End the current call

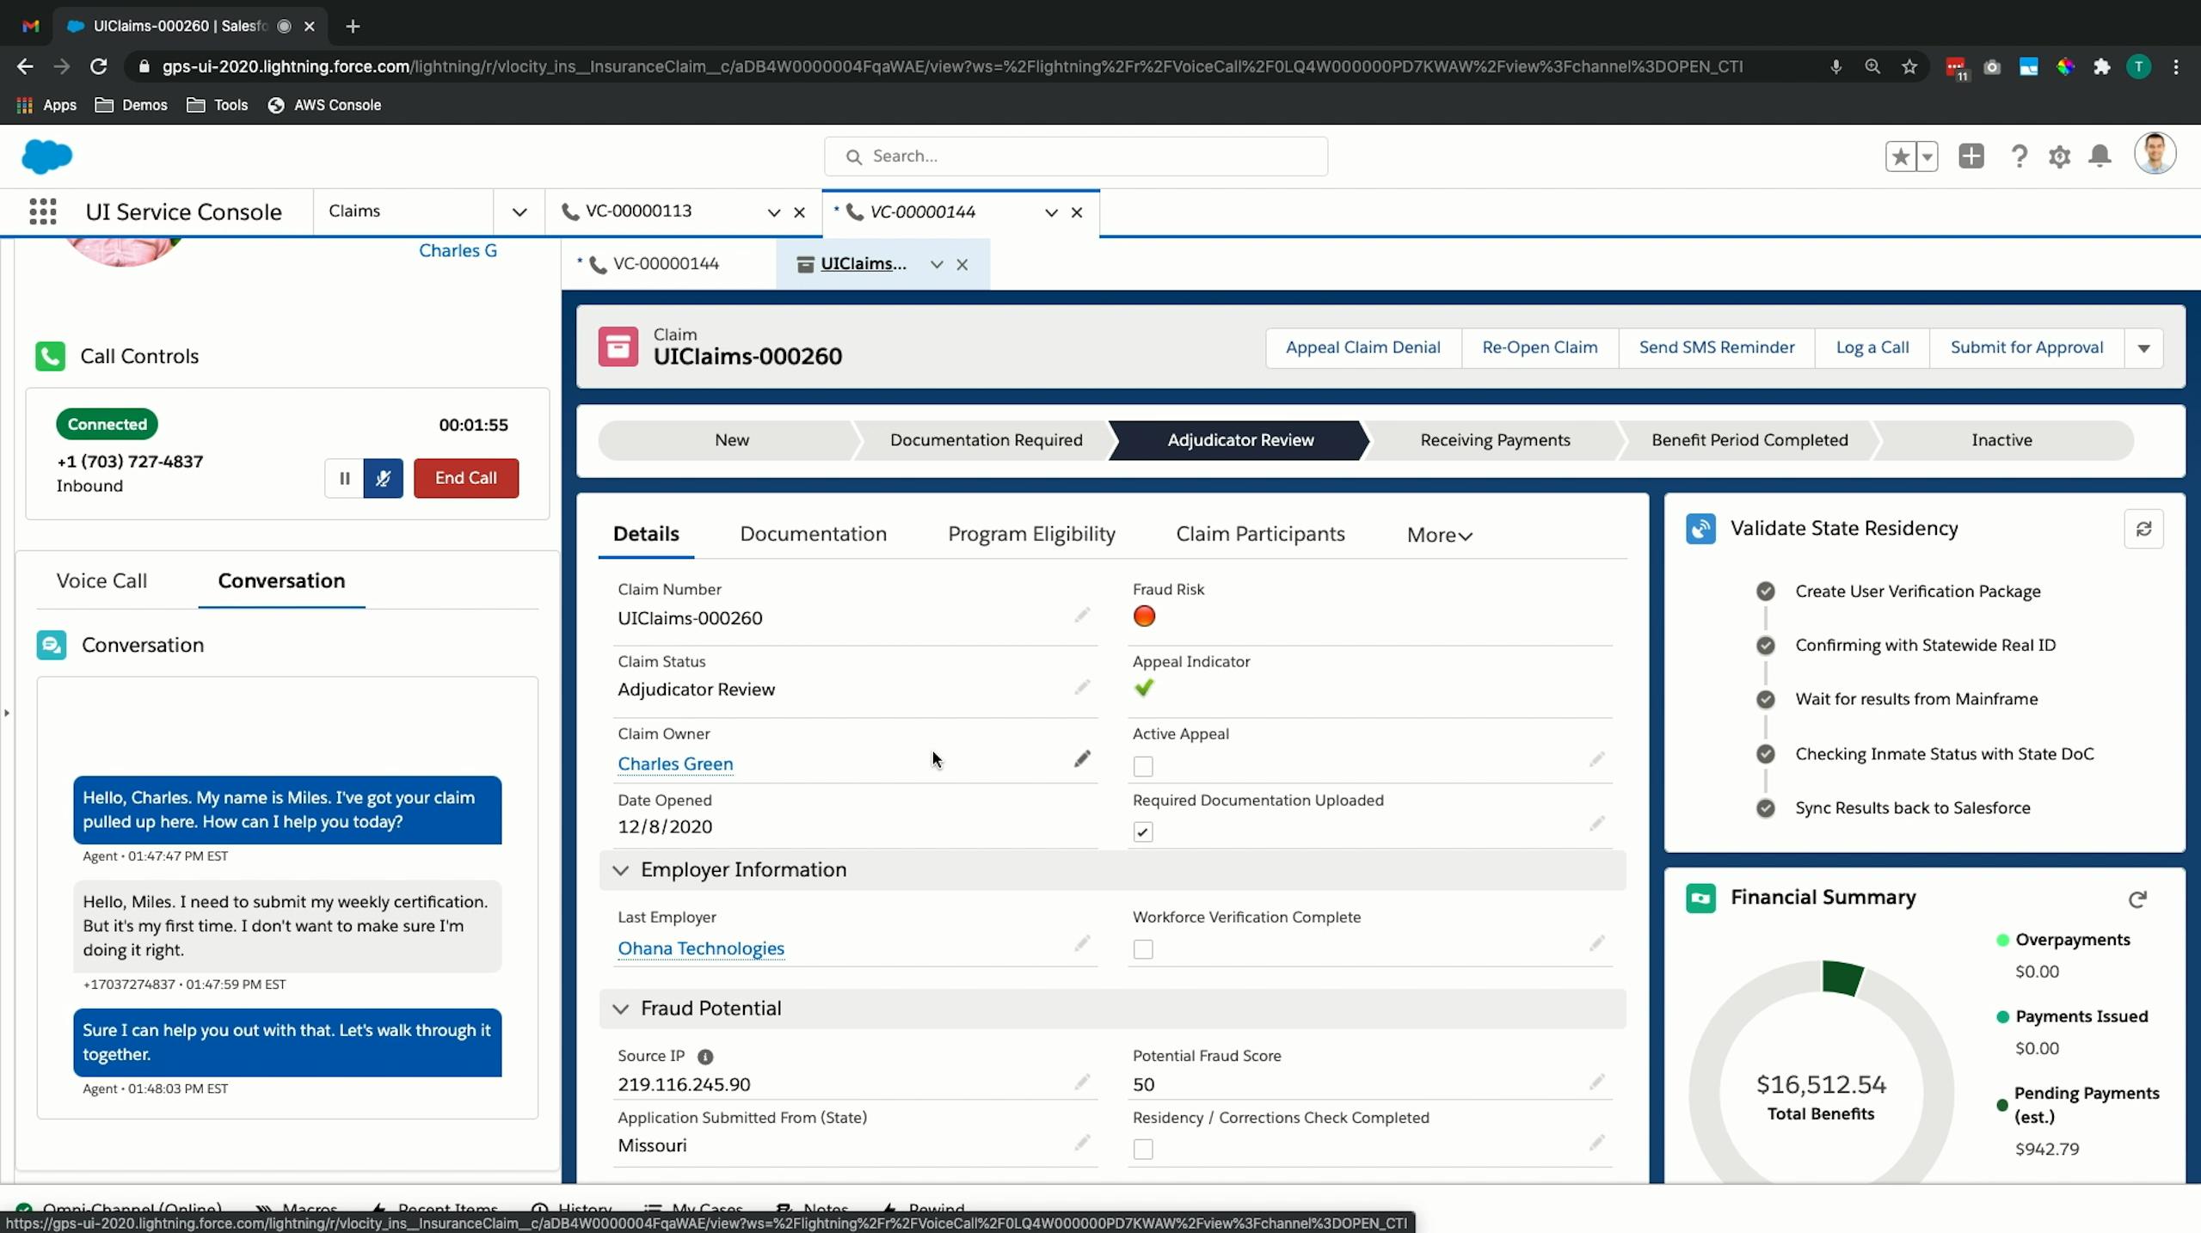pos(465,478)
